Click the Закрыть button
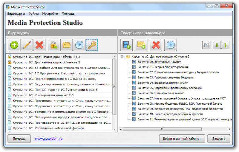 click(x=219, y=139)
